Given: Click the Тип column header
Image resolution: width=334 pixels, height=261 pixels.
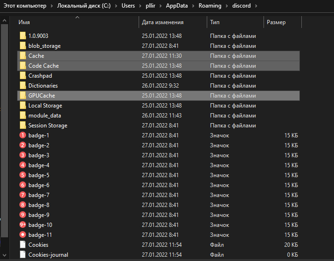Looking at the screenshot, I should [x=215, y=22].
